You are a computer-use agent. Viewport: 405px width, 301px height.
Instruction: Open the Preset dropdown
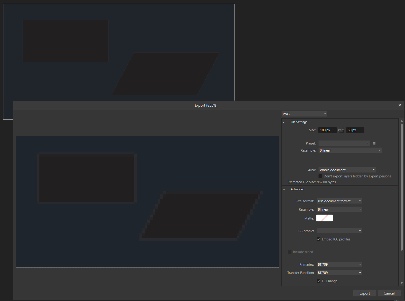click(x=344, y=143)
